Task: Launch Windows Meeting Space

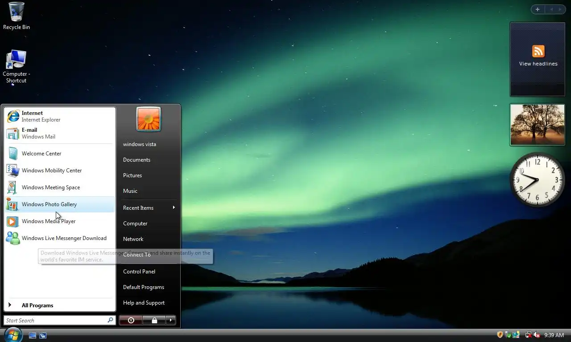Action: point(60,187)
